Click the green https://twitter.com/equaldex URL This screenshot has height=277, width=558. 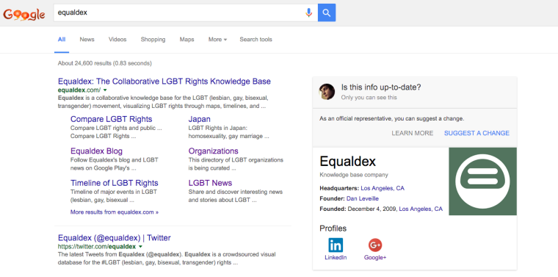pos(97,246)
